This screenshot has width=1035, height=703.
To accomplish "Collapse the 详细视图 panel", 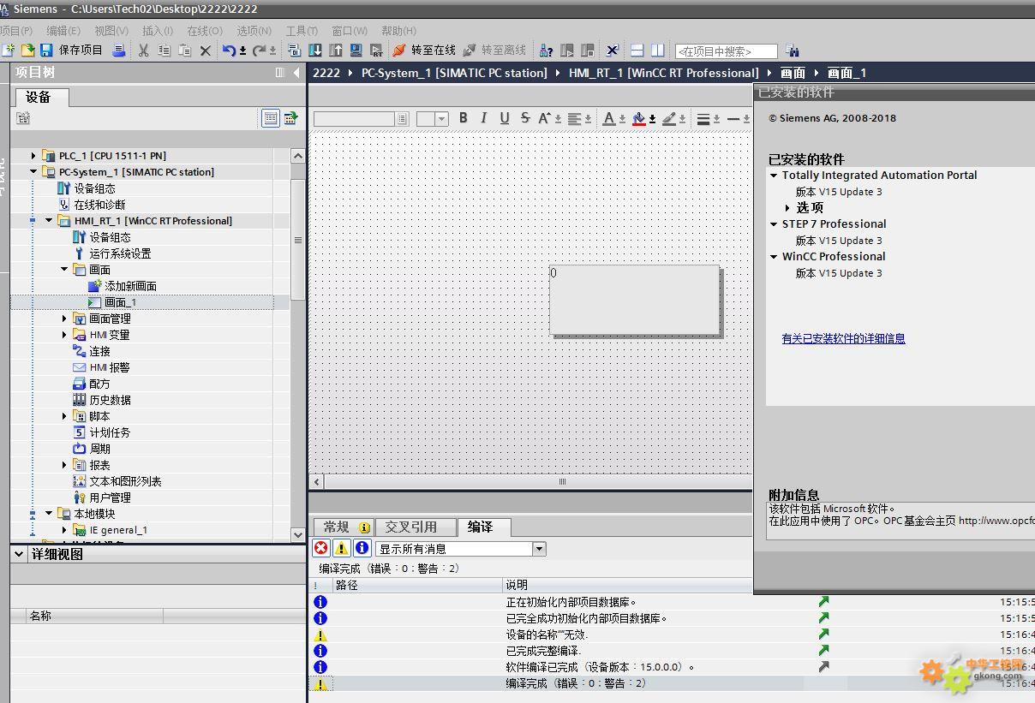I will pos(19,554).
